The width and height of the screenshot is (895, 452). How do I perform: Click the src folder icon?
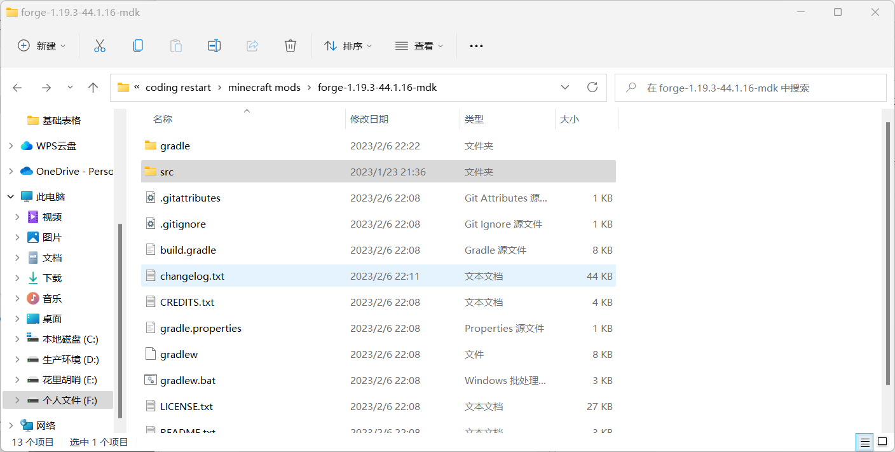click(150, 172)
